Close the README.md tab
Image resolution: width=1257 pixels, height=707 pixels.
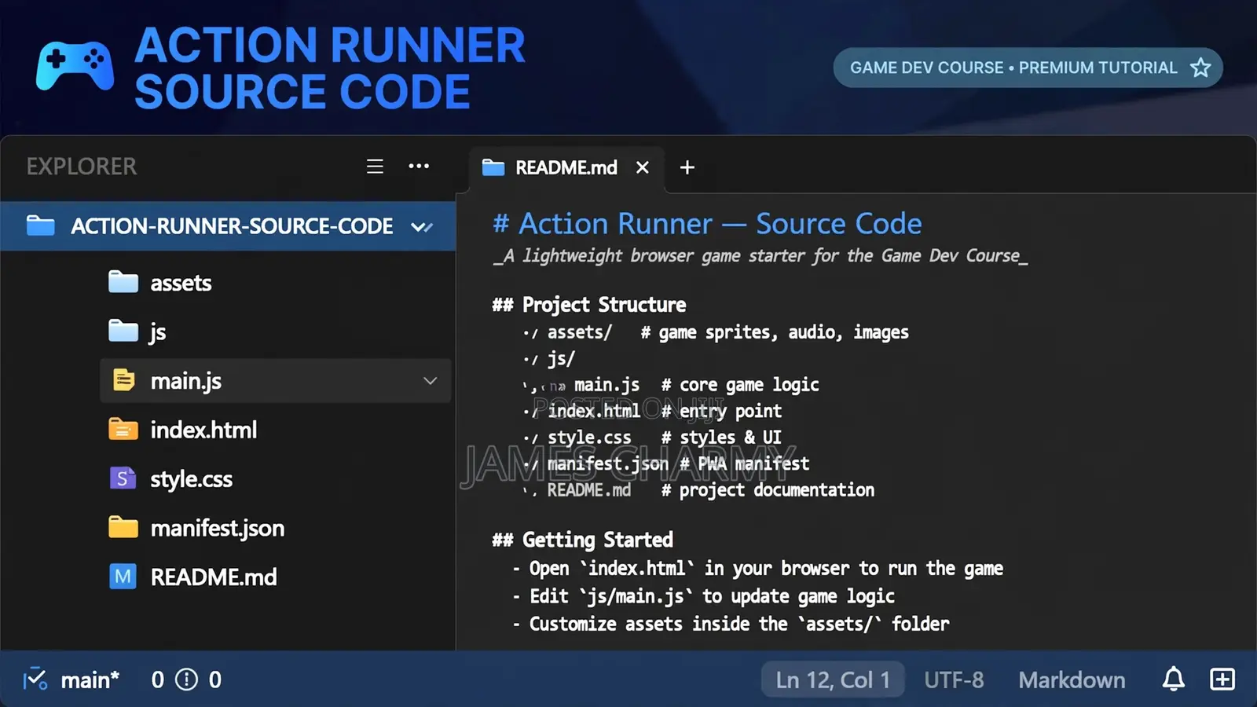(x=643, y=167)
